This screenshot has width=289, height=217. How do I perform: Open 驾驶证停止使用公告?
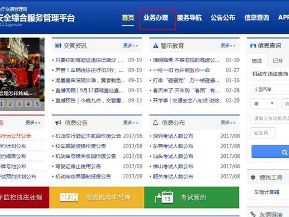[x=78, y=166]
